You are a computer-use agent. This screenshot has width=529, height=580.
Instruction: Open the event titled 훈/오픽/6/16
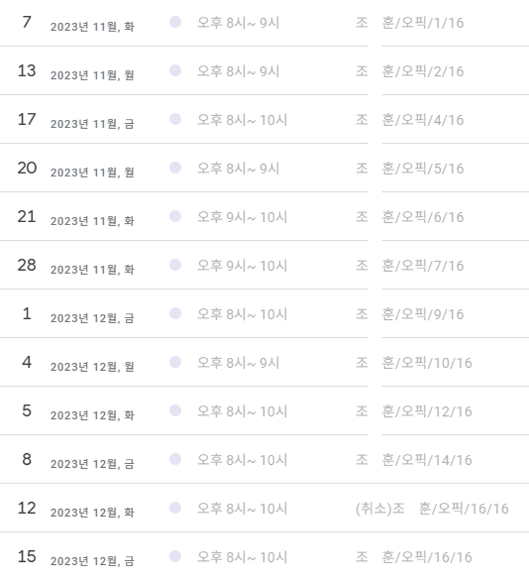tap(410, 217)
